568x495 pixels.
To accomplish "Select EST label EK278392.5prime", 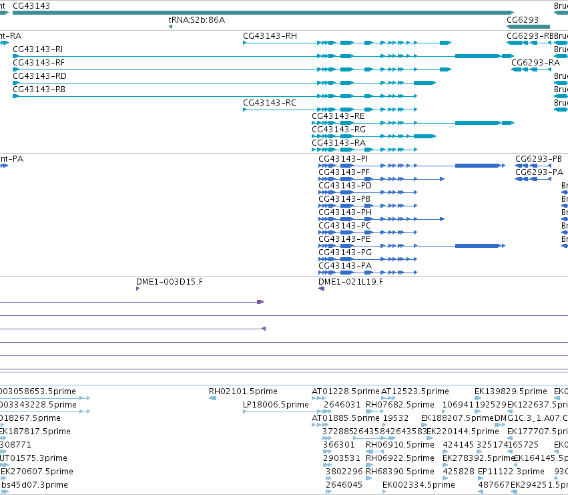I will [x=478, y=458].
